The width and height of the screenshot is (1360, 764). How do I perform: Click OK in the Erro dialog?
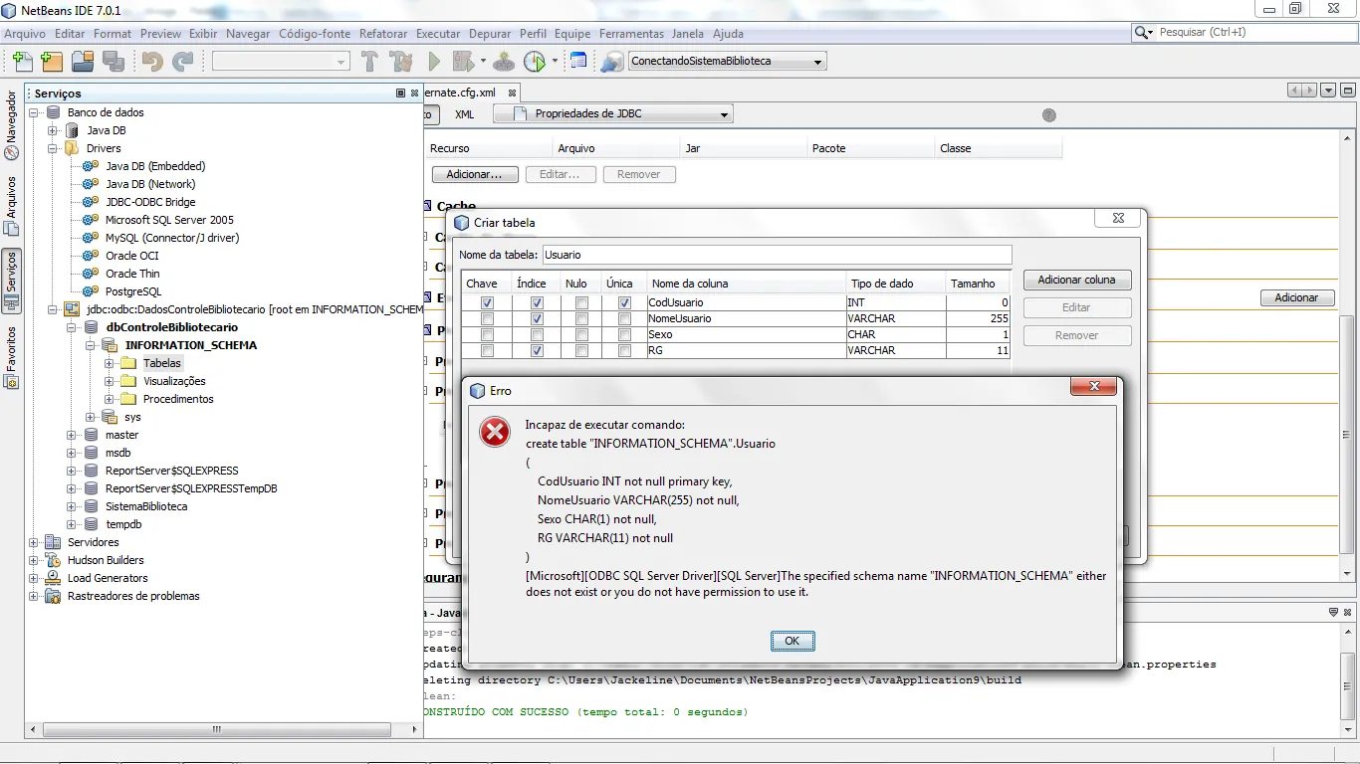pyautogui.click(x=793, y=641)
